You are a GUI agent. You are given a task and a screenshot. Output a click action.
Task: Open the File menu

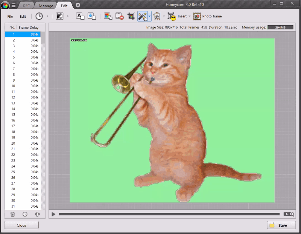coord(10,16)
